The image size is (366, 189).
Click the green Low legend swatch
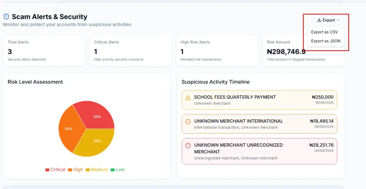(x=113, y=170)
